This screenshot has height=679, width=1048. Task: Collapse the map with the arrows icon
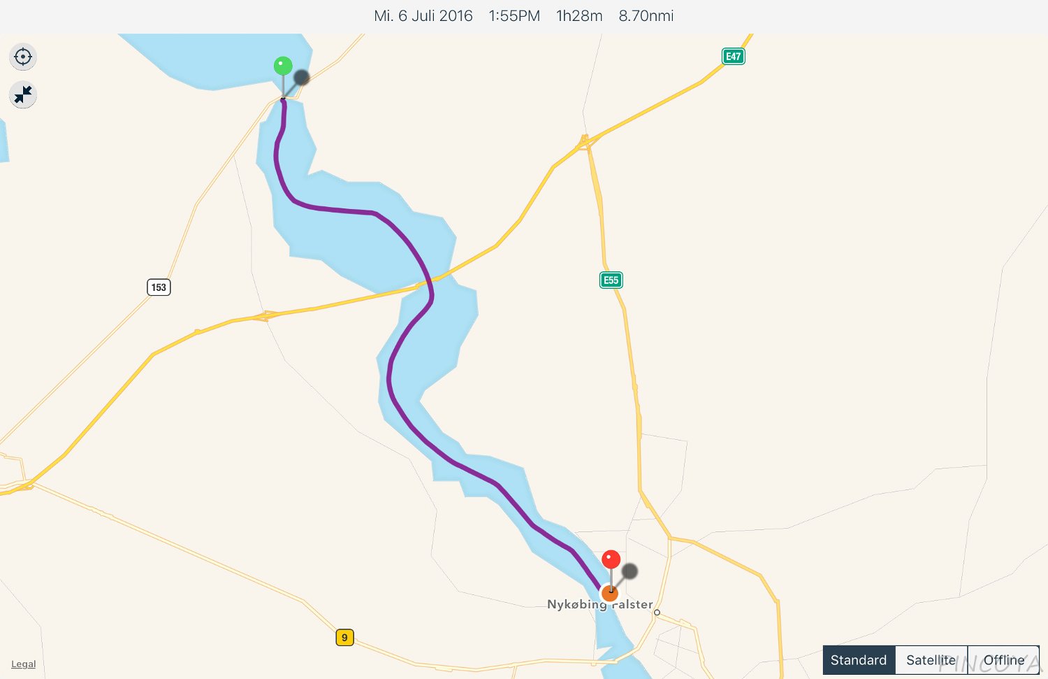point(23,94)
